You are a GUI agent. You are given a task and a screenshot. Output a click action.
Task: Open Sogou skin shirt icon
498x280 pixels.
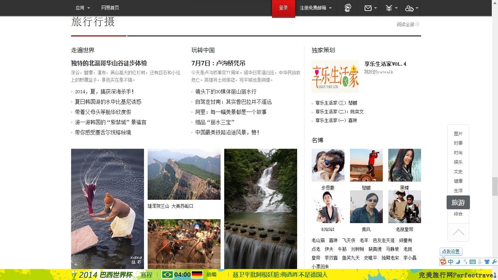point(487,262)
